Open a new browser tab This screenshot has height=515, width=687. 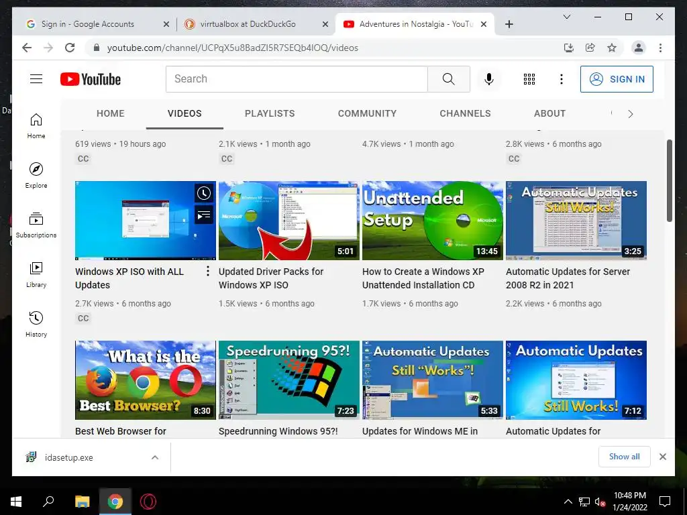click(x=509, y=24)
